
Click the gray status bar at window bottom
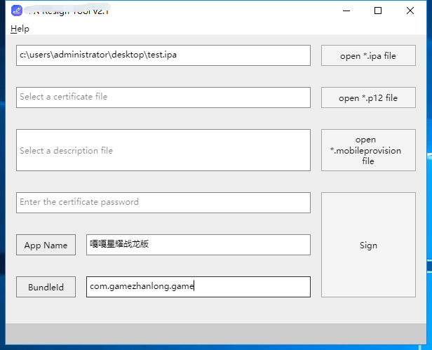(215, 333)
